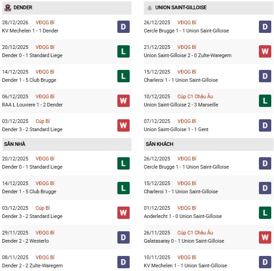Select the D badge for Dender 2-2 Zulte-Waregem
The height and width of the screenshot is (271, 274).
click(x=123, y=262)
